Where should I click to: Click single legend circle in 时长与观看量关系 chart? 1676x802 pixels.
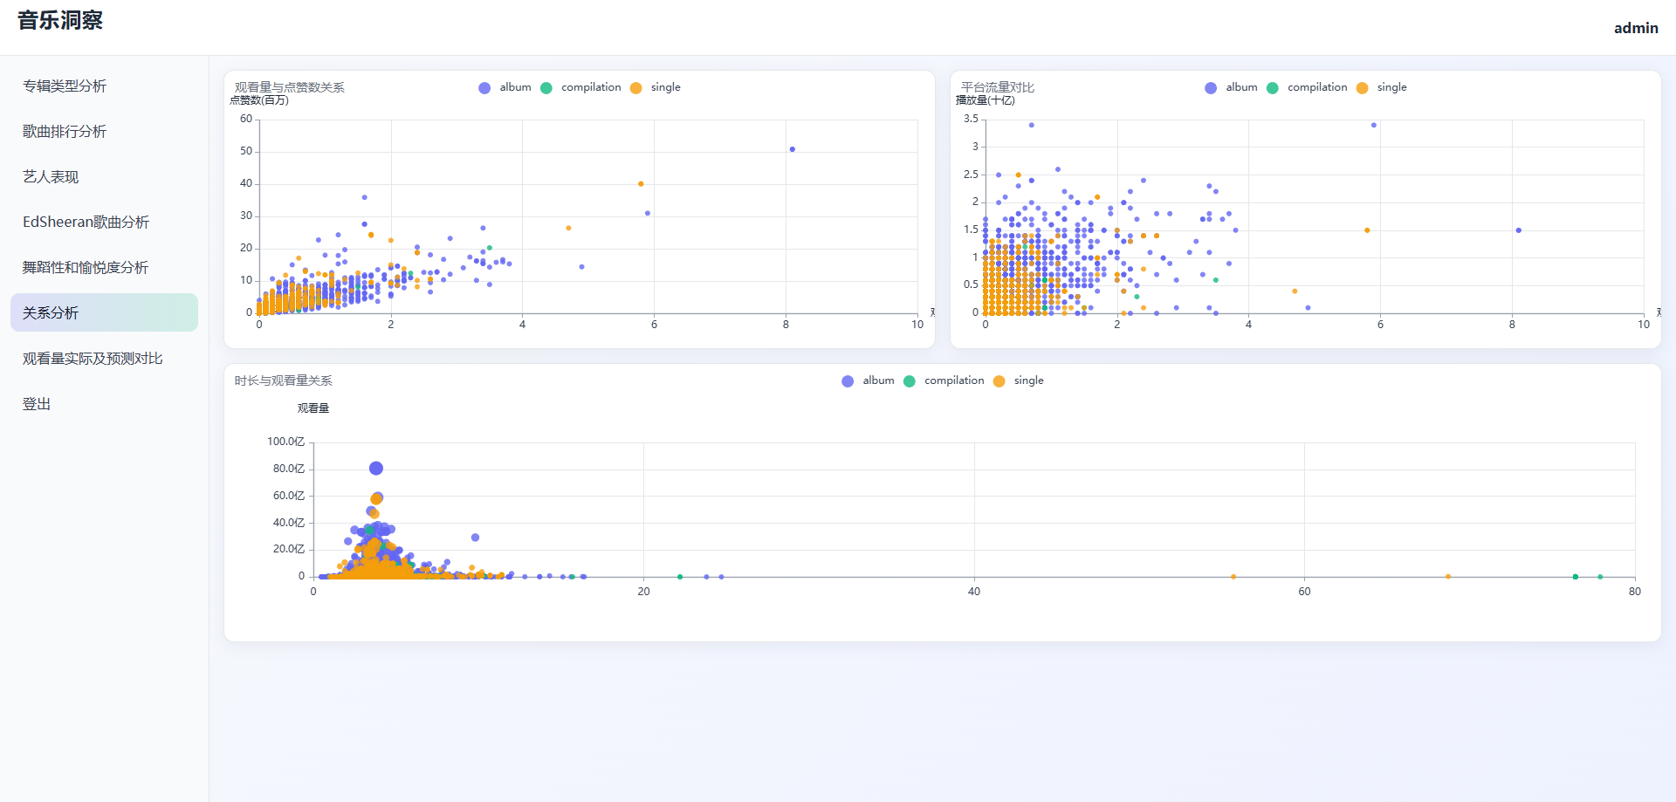click(999, 380)
